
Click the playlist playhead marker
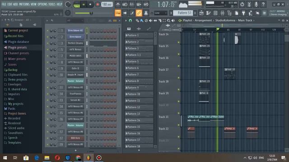tap(218, 29)
